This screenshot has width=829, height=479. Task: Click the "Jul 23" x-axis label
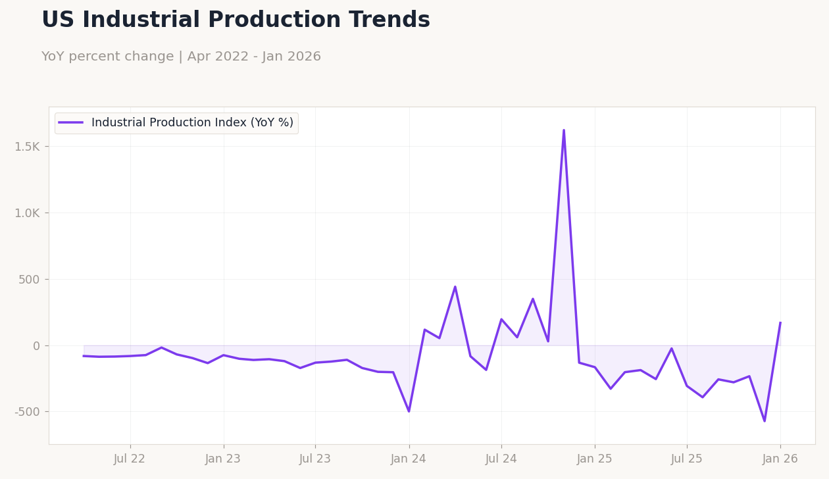(x=315, y=459)
